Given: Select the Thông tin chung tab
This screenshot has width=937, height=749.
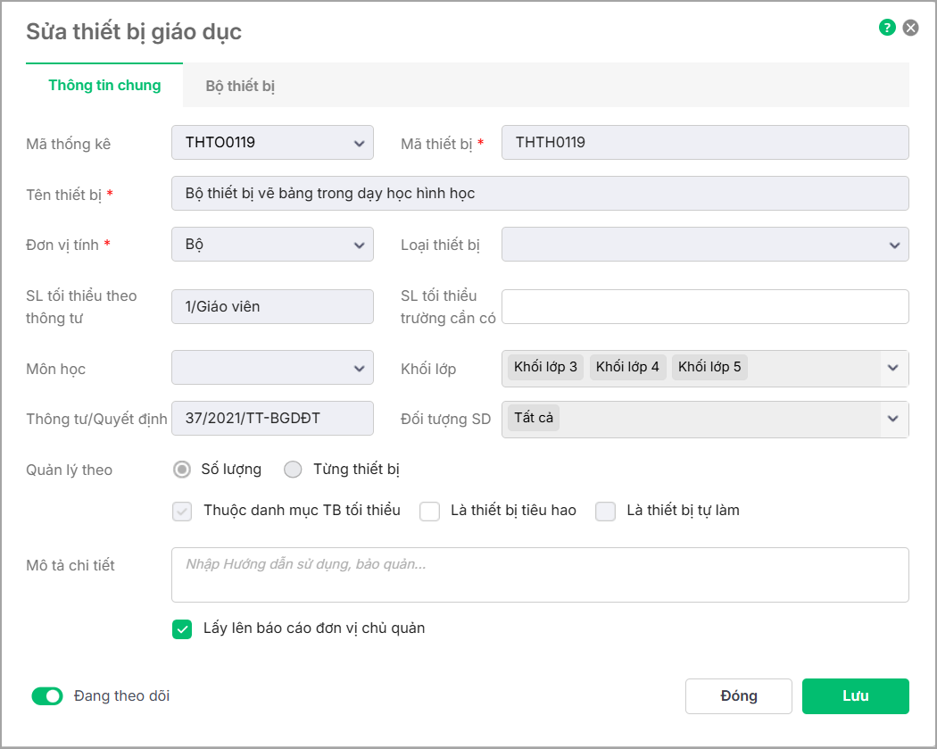Looking at the screenshot, I should pos(104,86).
